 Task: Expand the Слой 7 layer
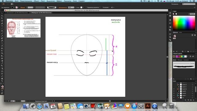click(x=179, y=95)
